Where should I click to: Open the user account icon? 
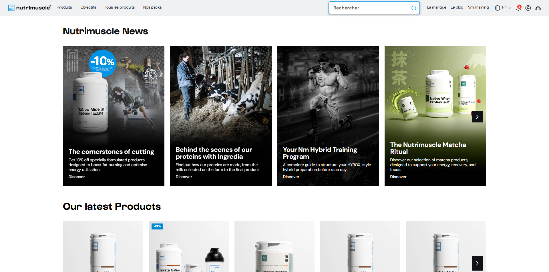(x=528, y=8)
